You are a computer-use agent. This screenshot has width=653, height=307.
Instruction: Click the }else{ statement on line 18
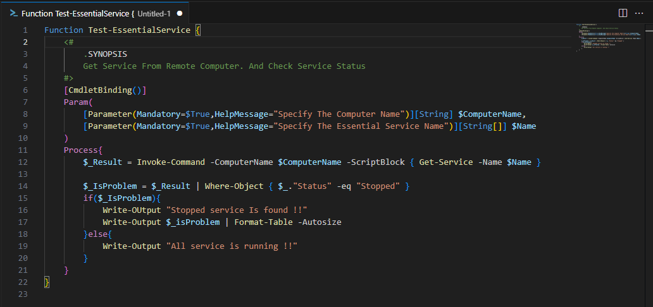[x=97, y=234]
